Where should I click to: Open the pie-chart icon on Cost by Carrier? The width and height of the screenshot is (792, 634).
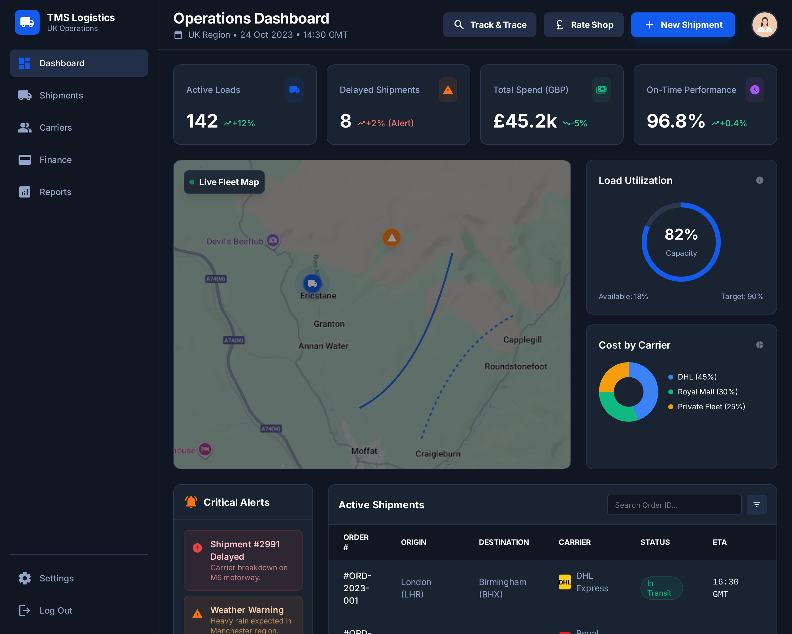click(x=760, y=345)
